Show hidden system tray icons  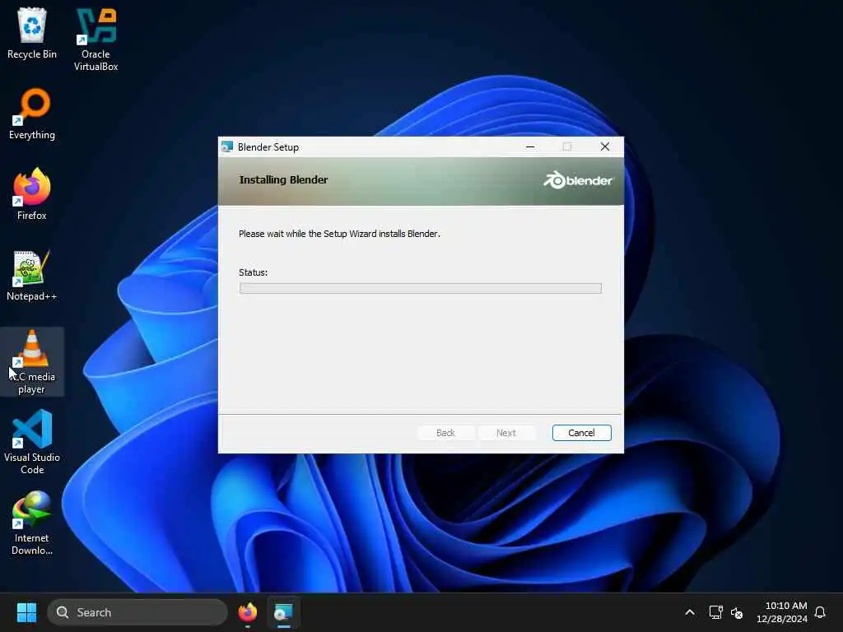pyautogui.click(x=690, y=612)
